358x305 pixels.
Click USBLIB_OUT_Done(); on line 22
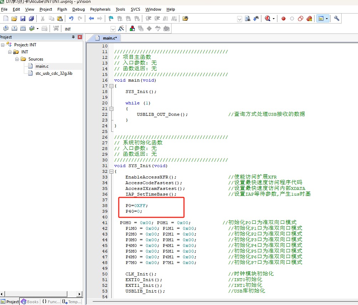pyautogui.click(x=162, y=114)
